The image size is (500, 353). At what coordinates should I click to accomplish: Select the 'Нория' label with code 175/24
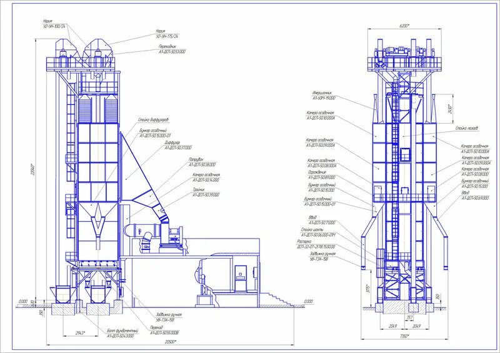(x=167, y=34)
